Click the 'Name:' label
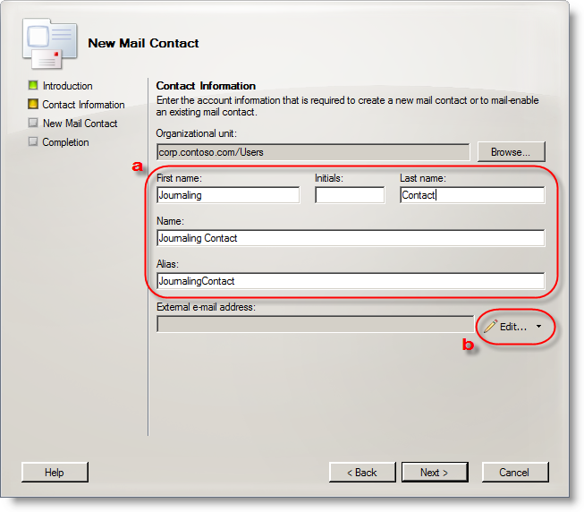 click(170, 221)
